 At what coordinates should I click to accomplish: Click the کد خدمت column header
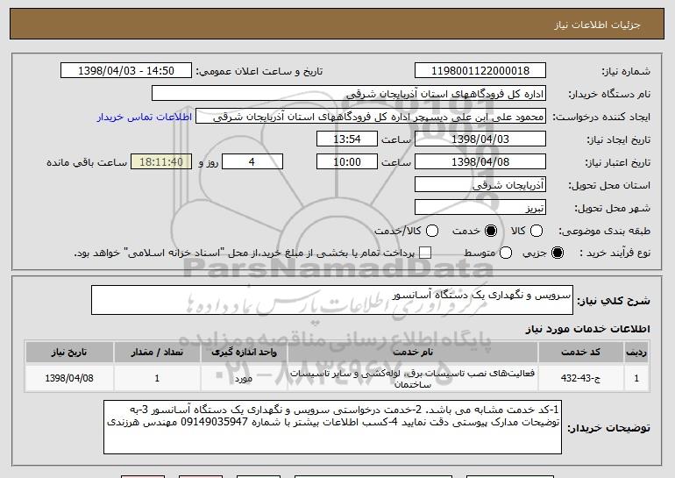[x=580, y=353]
